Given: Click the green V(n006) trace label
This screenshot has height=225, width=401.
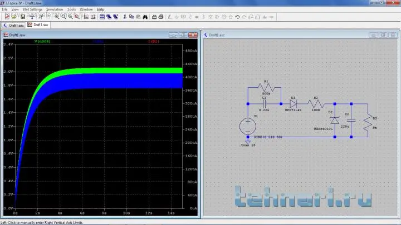Looking at the screenshot, I should coord(42,42).
